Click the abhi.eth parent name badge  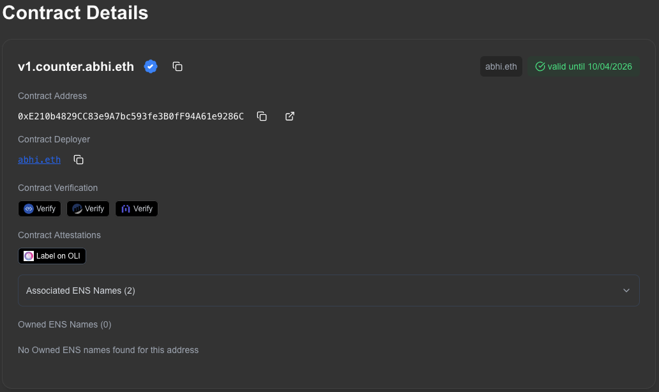501,66
